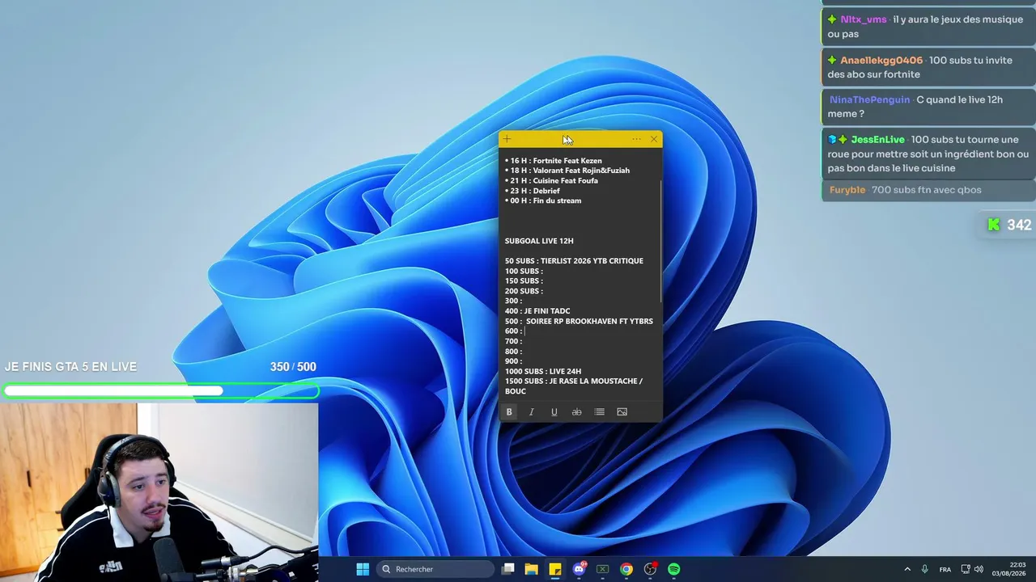This screenshot has height=582, width=1036.
Task: Open the Windows Start menu
Action: coord(363,569)
